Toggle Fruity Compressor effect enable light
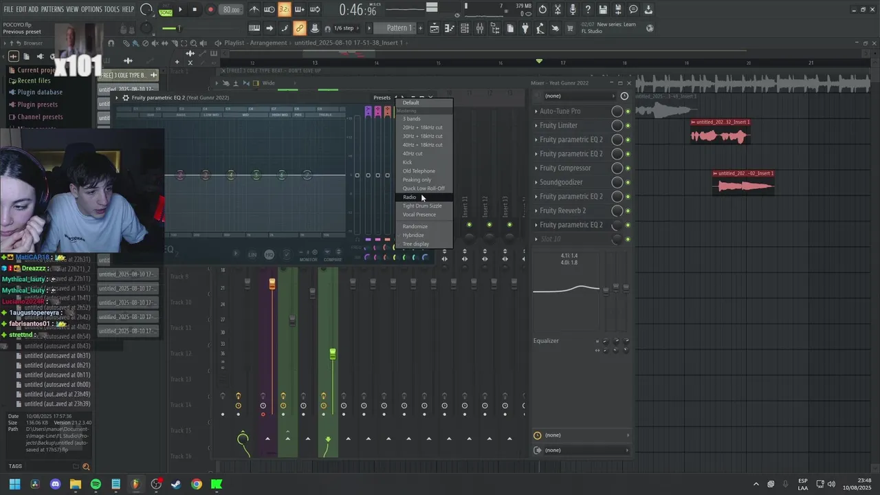 coord(628,168)
